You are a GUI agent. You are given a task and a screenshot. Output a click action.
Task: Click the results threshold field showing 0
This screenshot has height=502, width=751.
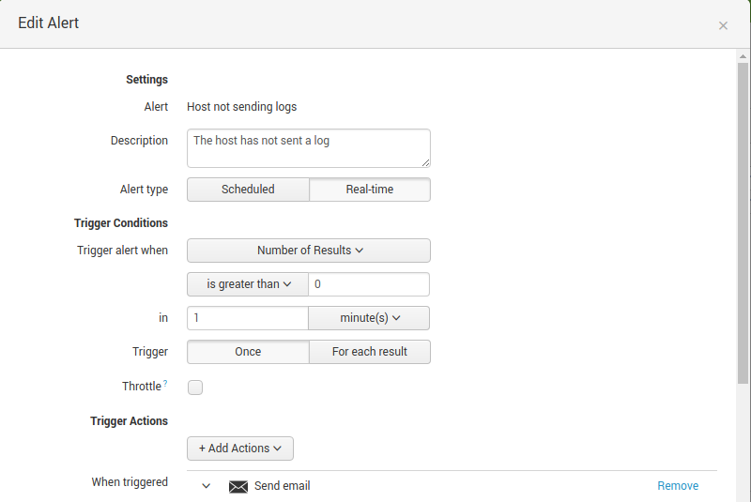[x=369, y=284]
